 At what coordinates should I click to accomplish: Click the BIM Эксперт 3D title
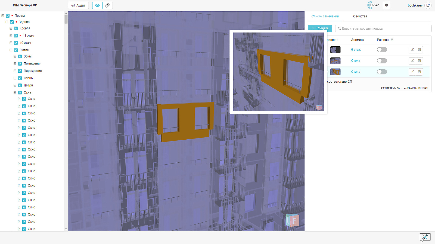pos(25,5)
